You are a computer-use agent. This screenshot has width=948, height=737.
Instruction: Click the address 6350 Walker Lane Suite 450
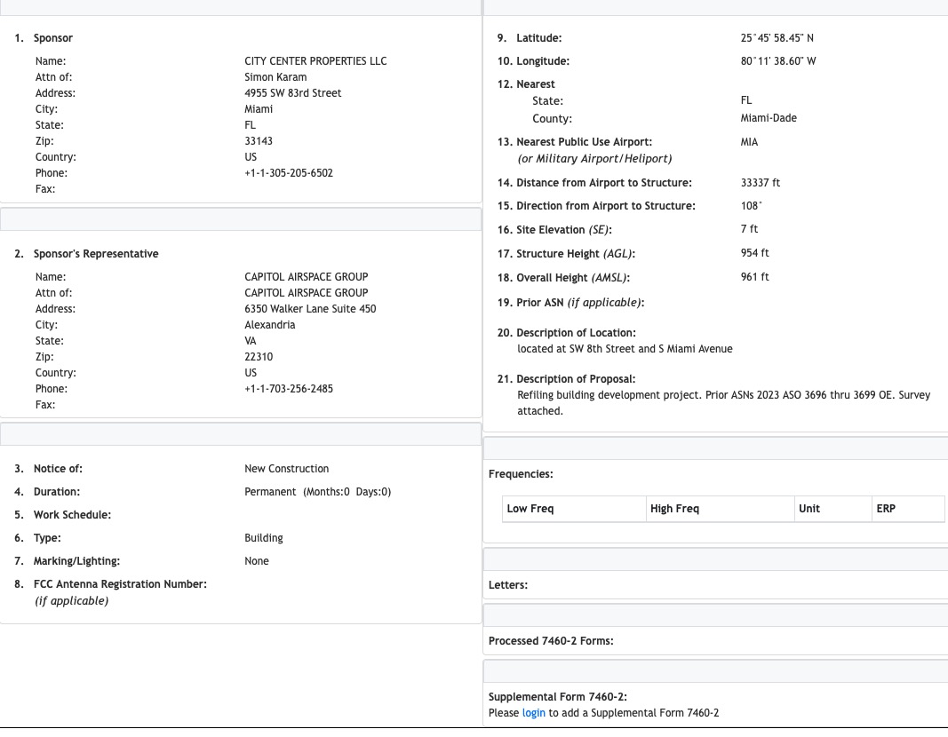310,309
